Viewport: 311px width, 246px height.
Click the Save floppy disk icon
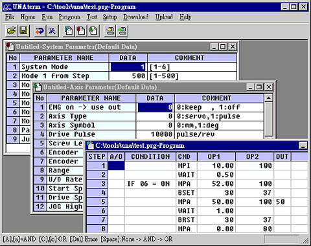click(23, 30)
